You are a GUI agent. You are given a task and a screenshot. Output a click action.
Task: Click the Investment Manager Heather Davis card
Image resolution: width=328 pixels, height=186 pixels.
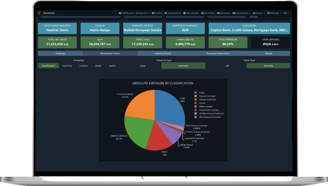(x=57, y=28)
